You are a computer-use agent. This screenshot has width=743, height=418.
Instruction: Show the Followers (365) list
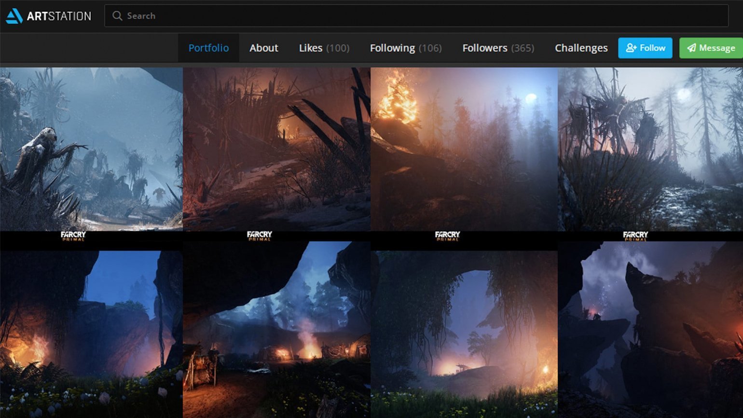(x=498, y=48)
